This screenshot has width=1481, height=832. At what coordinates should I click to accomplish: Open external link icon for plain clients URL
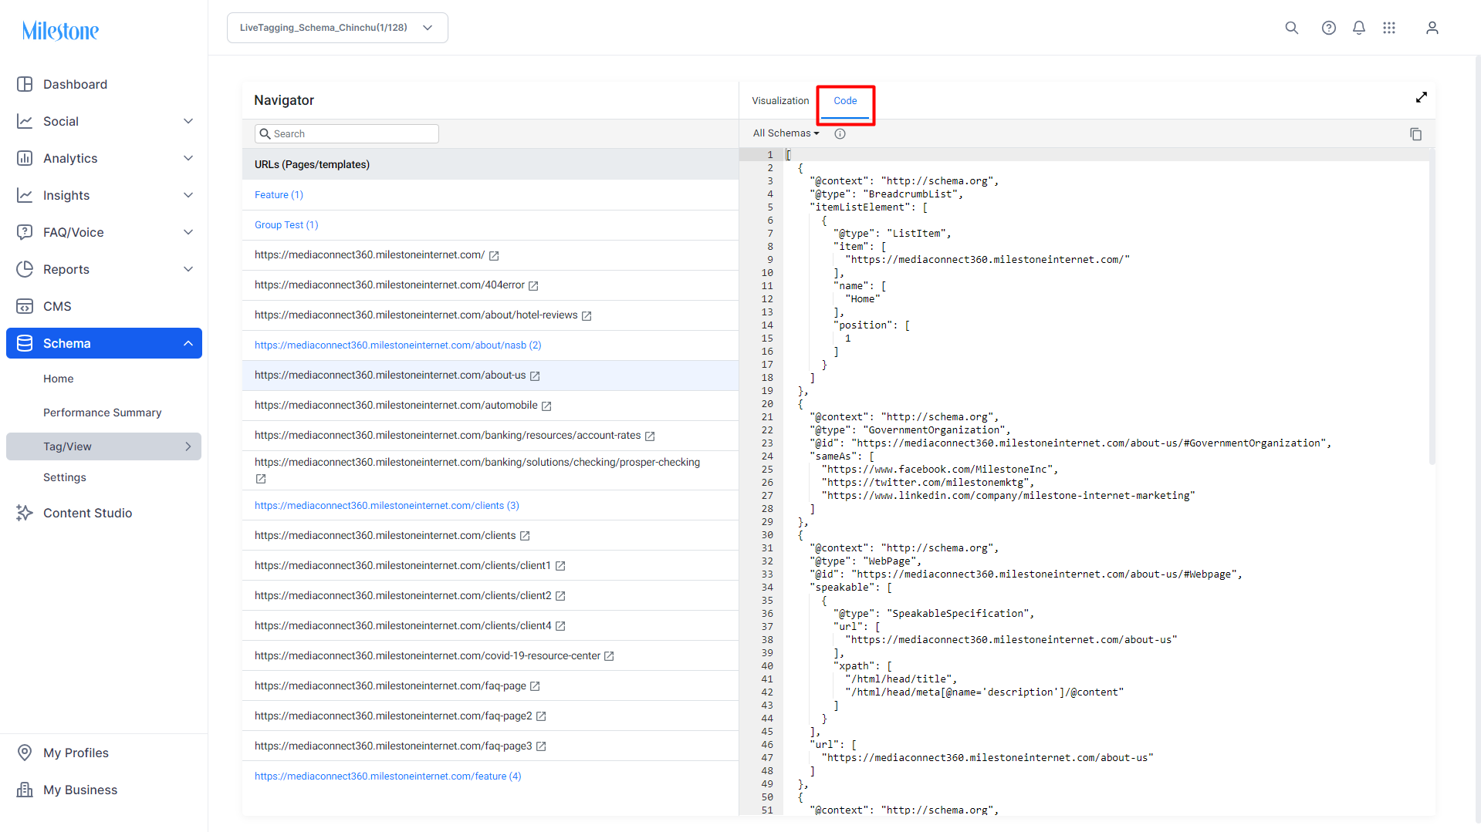[525, 536]
